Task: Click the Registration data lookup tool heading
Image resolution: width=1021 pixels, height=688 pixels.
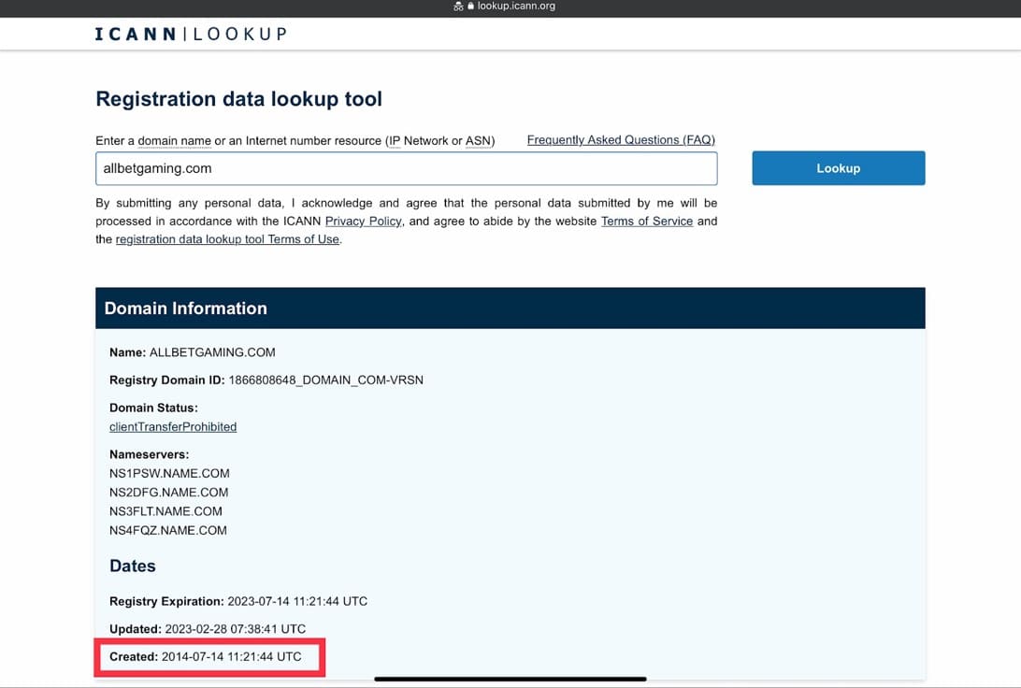Action: tap(239, 99)
